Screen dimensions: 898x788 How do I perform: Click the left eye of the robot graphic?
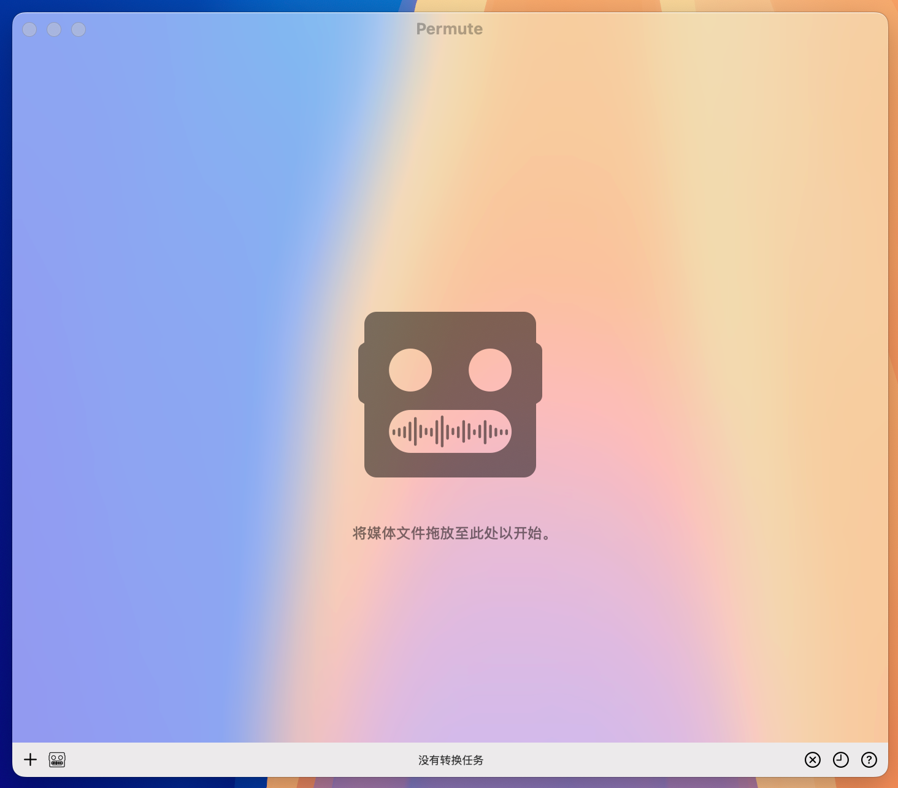[x=410, y=369]
